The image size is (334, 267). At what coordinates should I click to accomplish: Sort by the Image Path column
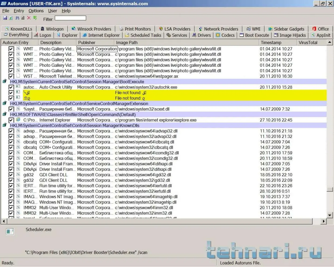click(x=186, y=43)
